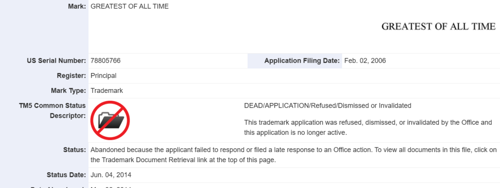This screenshot has height=188, width=500.
Task: Click the US Serial Number label
Action: pos(56,61)
